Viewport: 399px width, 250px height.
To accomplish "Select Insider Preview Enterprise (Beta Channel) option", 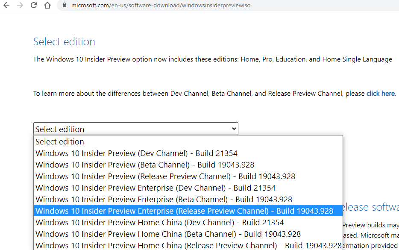I will pyautogui.click(x=188, y=199).
